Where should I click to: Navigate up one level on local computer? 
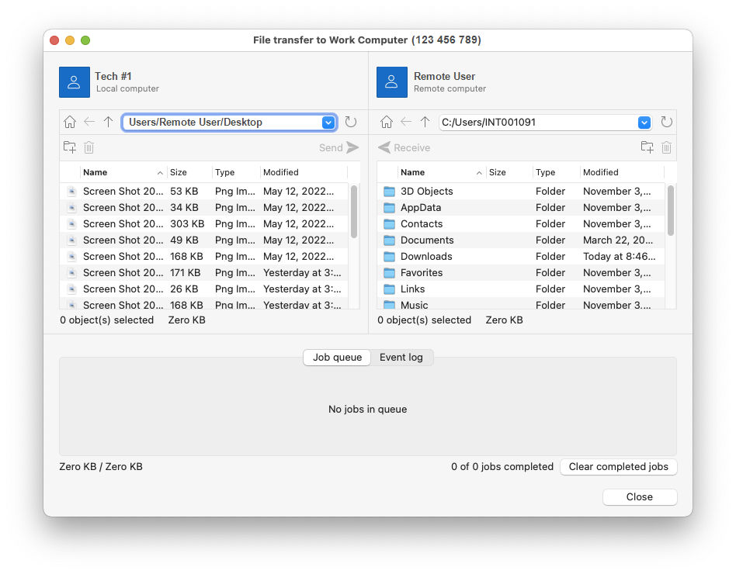pos(109,122)
